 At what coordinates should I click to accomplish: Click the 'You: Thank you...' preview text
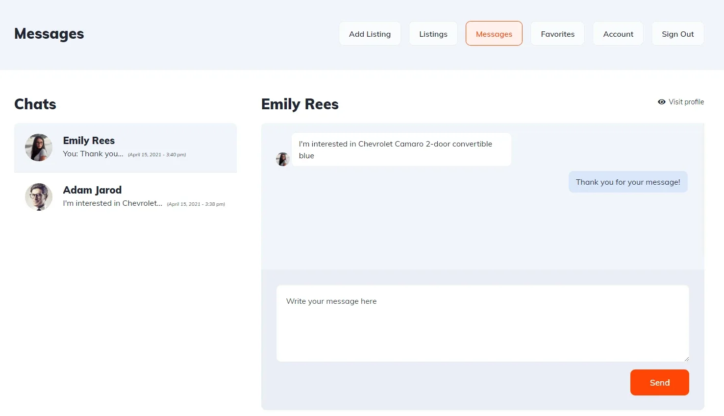pos(93,154)
